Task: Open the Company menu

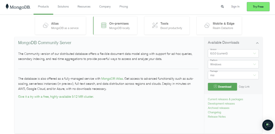Action: (x=105, y=7)
